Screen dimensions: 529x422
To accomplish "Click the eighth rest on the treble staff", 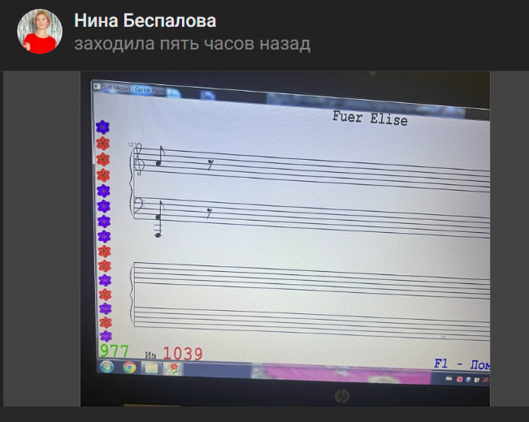I will point(210,165).
